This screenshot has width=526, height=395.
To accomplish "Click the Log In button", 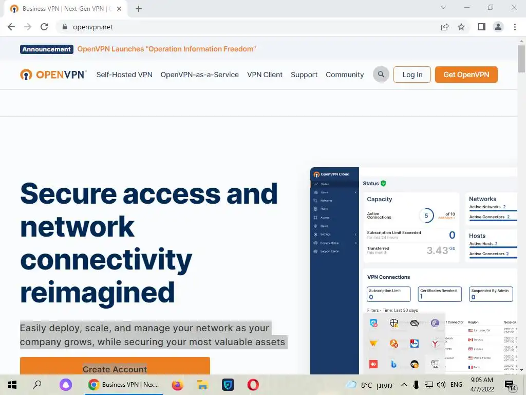I will point(412,75).
